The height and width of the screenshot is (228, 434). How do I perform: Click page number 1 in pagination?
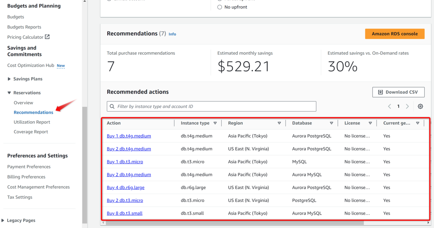tap(398, 106)
